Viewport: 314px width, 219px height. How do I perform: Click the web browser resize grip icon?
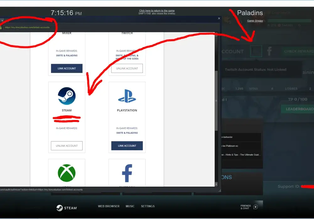[220, 190]
